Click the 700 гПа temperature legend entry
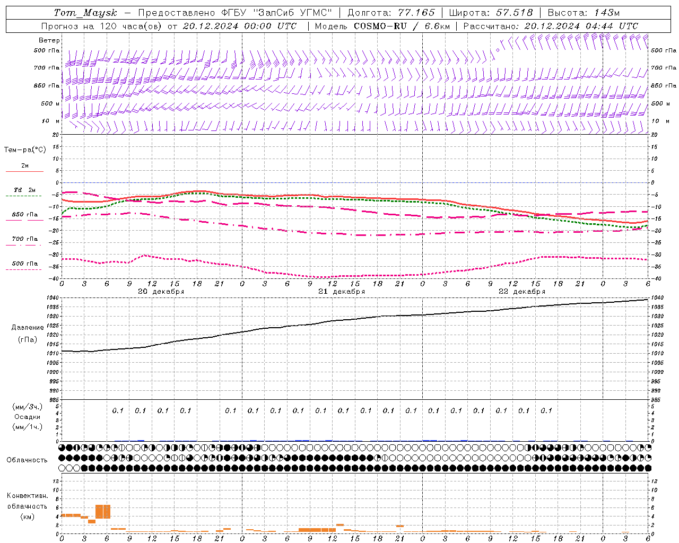679x543 pixels. pyautogui.click(x=24, y=239)
